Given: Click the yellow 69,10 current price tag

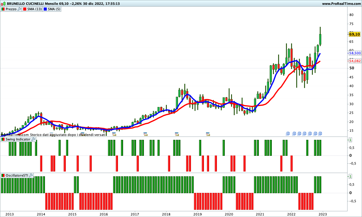Looking at the screenshot, I should tap(354, 34).
